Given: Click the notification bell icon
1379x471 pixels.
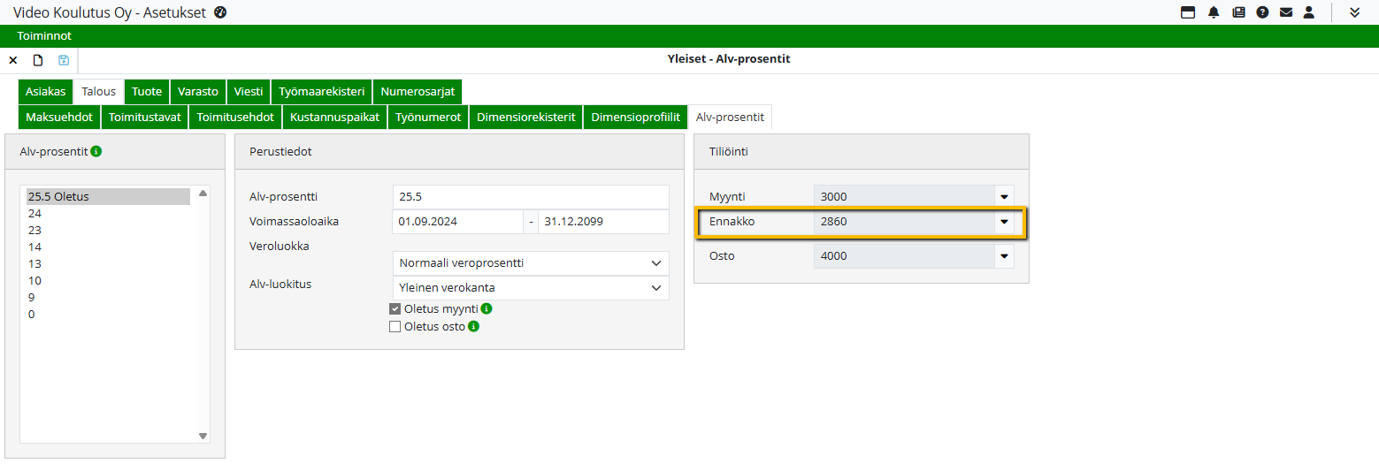Looking at the screenshot, I should [x=1214, y=12].
